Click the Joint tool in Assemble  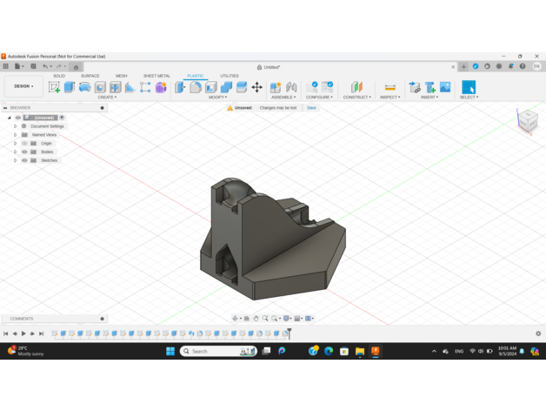pyautogui.click(x=291, y=87)
